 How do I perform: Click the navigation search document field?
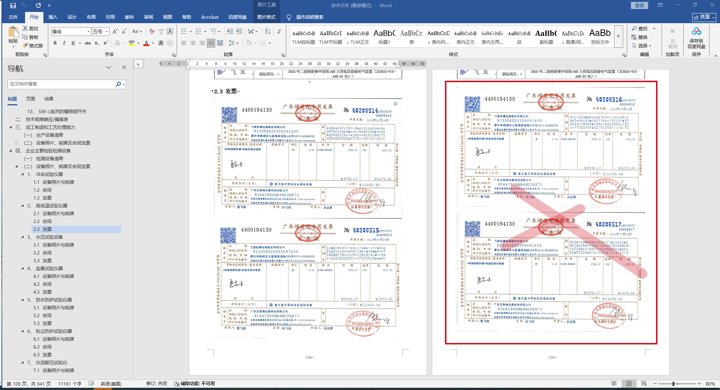62,84
